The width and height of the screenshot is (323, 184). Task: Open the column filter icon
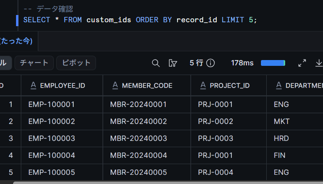(x=173, y=63)
